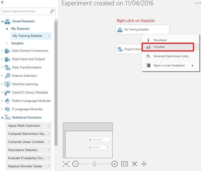Expand Data Input and Output category

pyautogui.click(x=2, y=59)
